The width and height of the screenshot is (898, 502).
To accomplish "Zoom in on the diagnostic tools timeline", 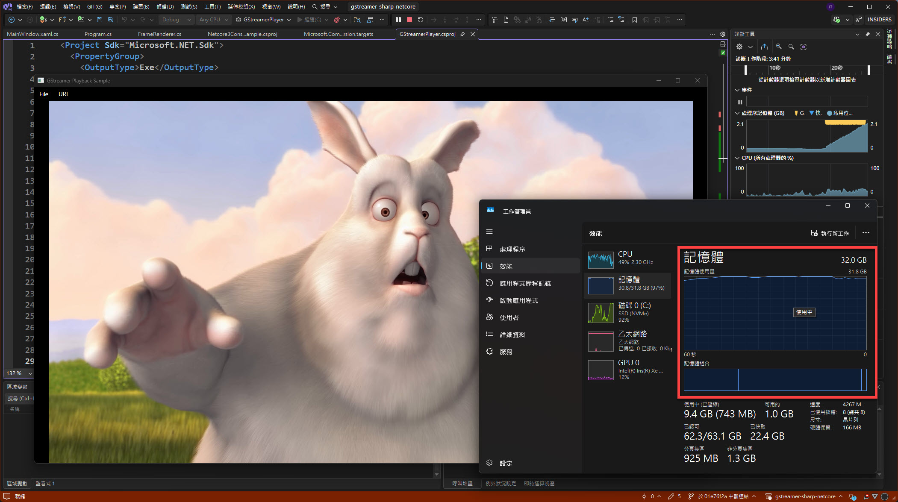I will pos(779,47).
